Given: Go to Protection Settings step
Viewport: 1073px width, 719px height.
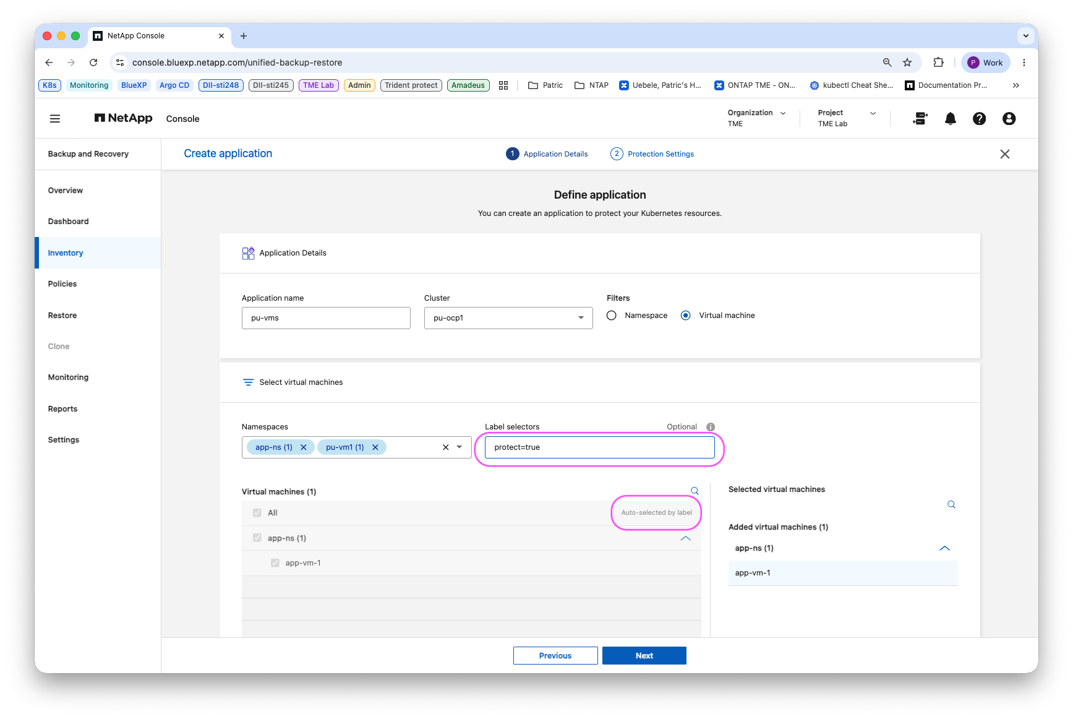Looking at the screenshot, I should (x=652, y=154).
